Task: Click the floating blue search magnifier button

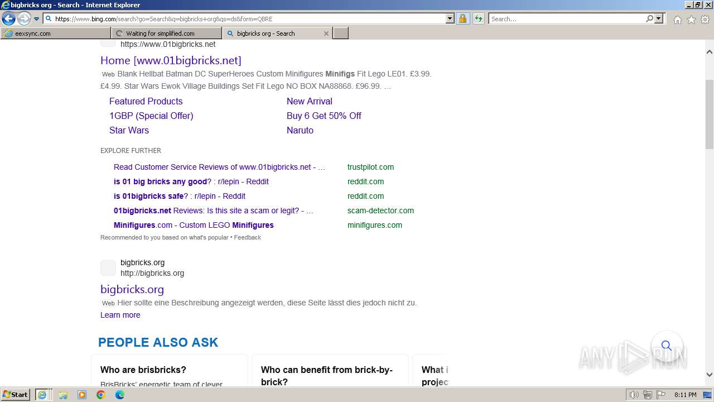Action: point(667,346)
